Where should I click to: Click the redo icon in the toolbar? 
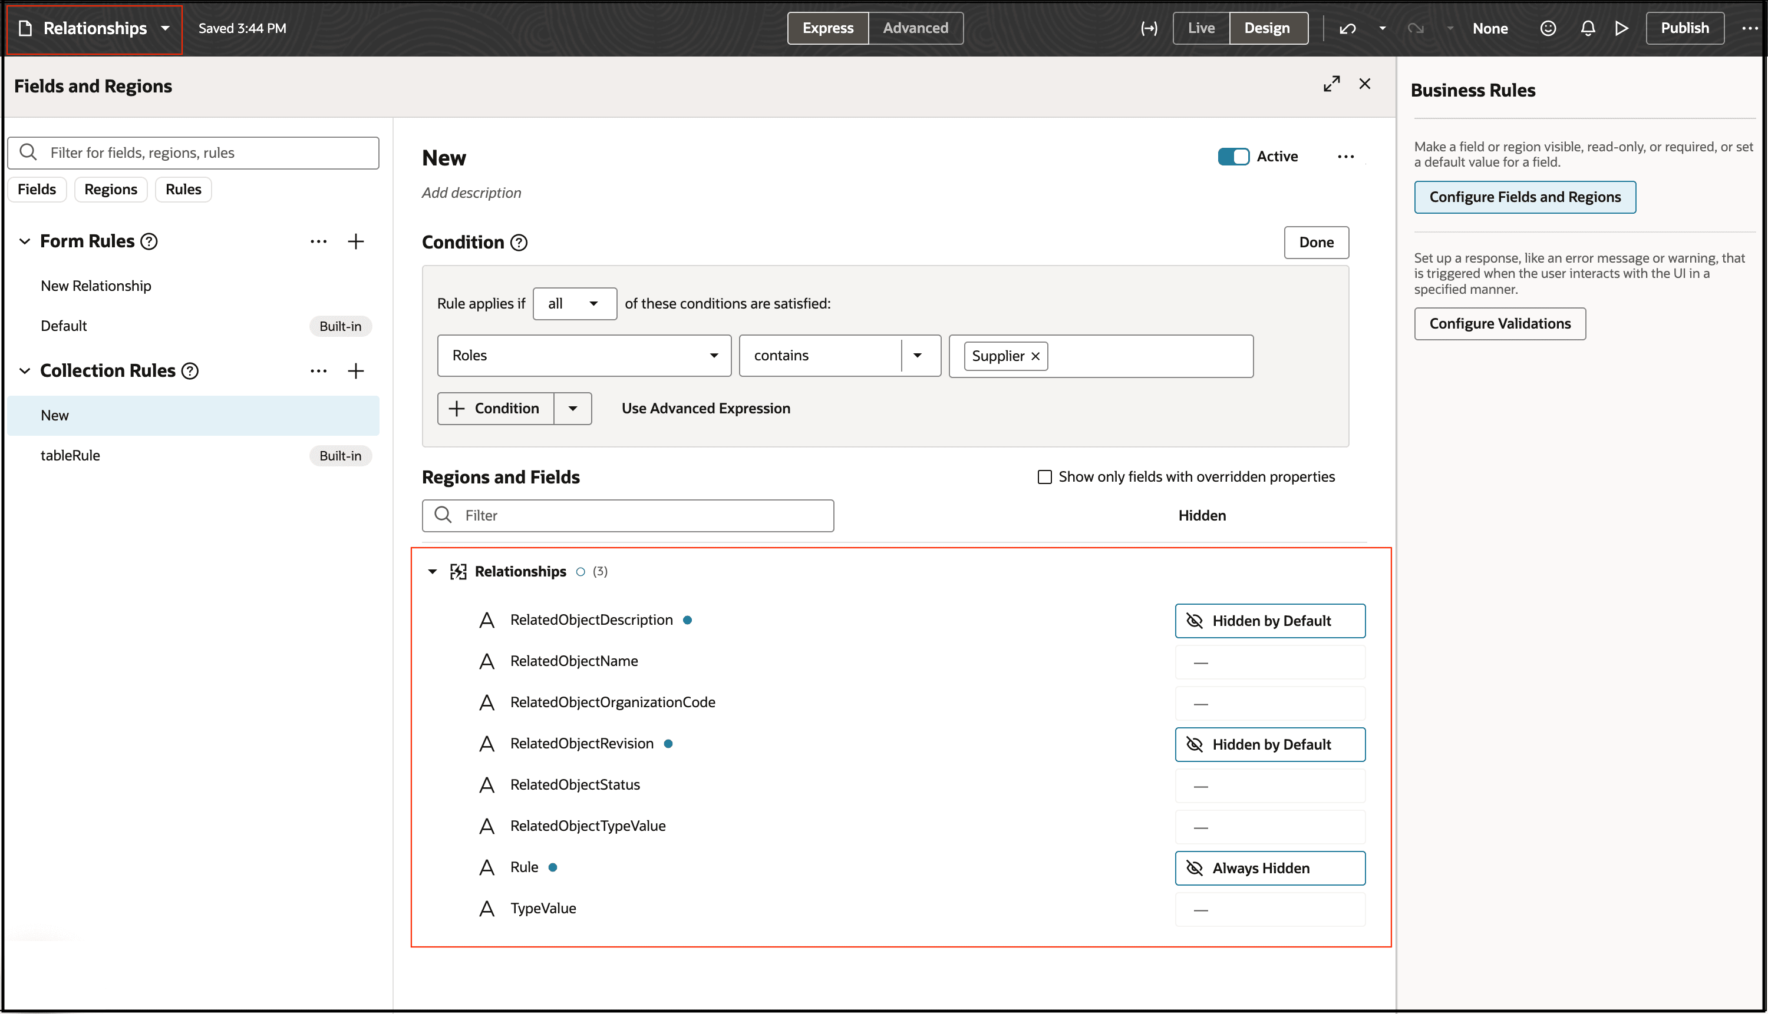(1416, 28)
